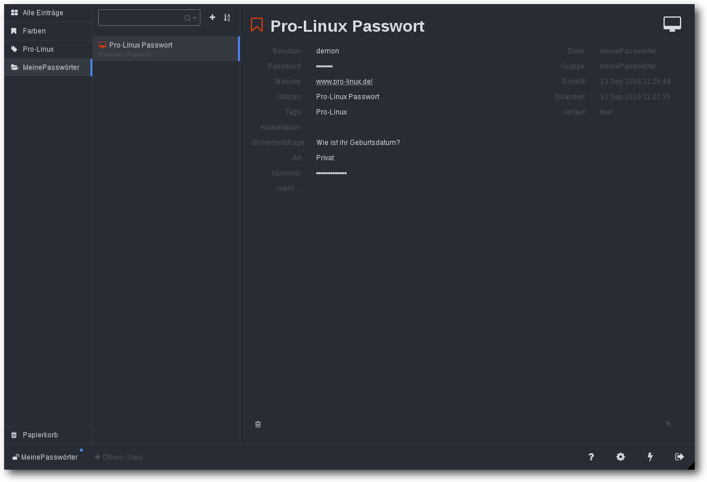
Task: Lock the workspace with sign-out icon
Action: (679, 457)
